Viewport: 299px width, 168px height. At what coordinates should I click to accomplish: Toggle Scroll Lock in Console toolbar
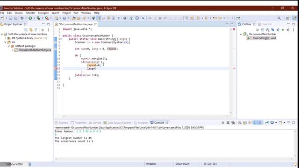pos(245,123)
